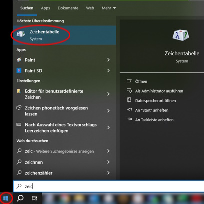Select the zeichenzähler web suggestion
Viewport: 204px width, 204px height.
tap(64, 173)
